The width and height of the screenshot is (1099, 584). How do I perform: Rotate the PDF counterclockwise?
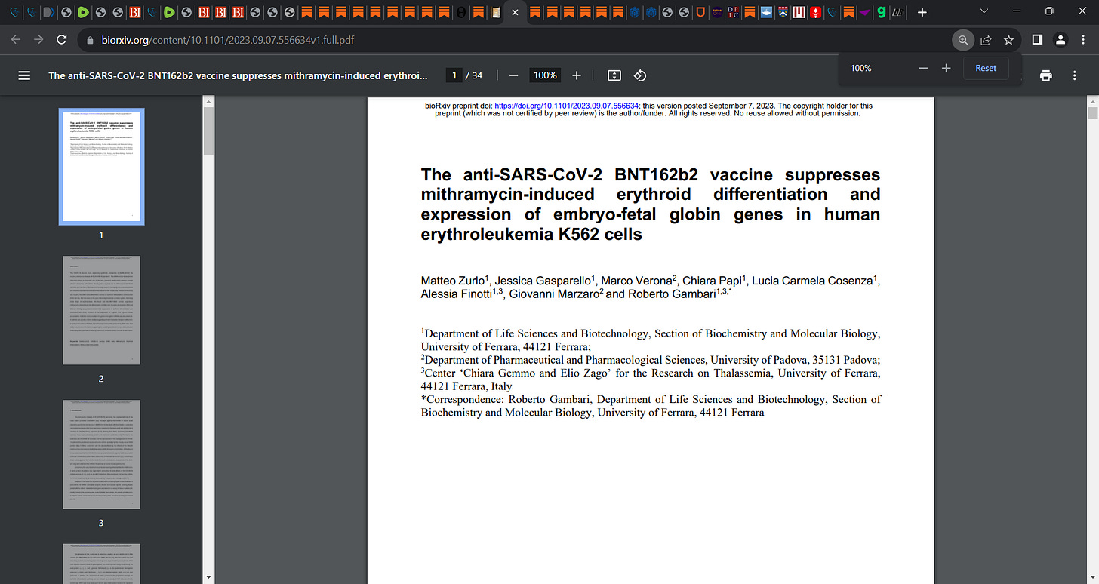[640, 75]
